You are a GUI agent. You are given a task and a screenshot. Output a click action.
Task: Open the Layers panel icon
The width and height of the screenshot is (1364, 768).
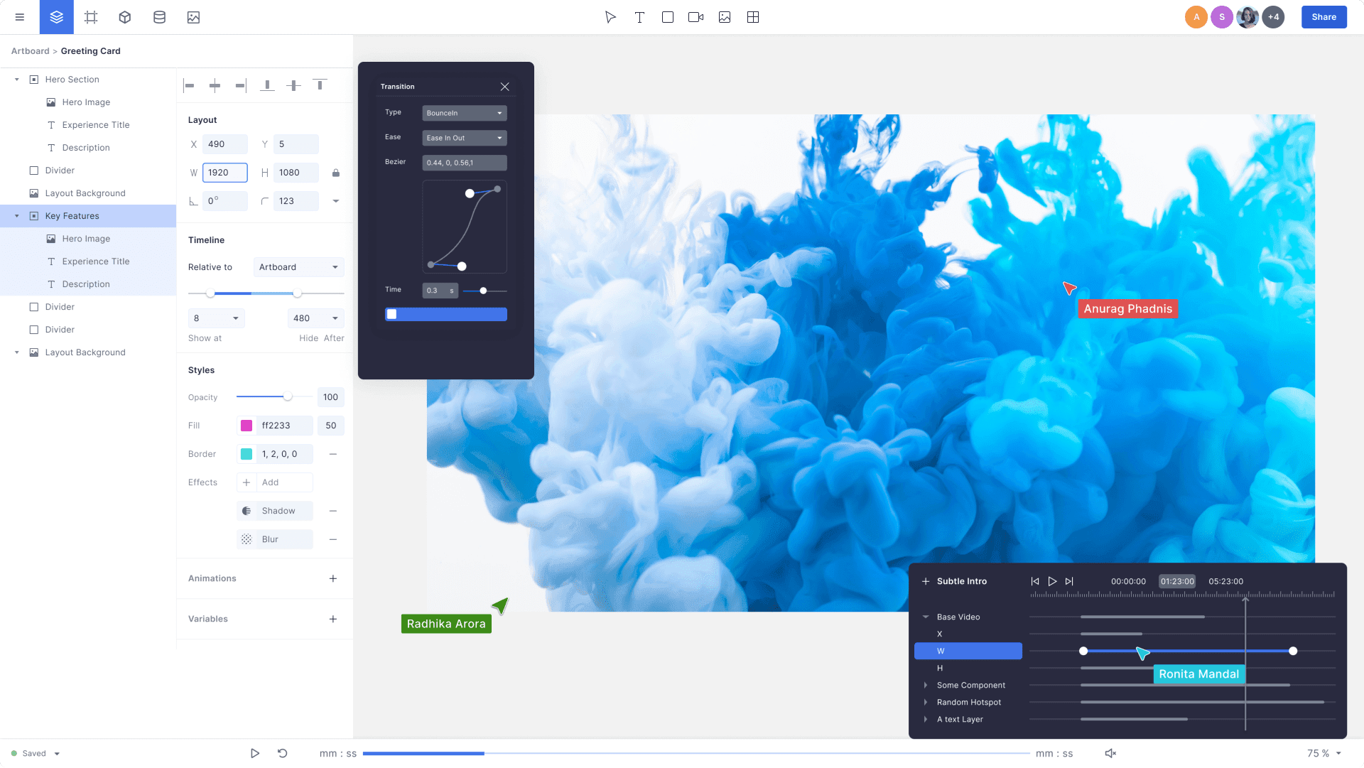[56, 17]
